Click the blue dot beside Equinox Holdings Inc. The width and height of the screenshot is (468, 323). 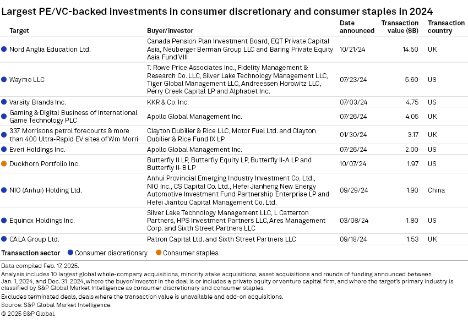pyautogui.click(x=4, y=221)
